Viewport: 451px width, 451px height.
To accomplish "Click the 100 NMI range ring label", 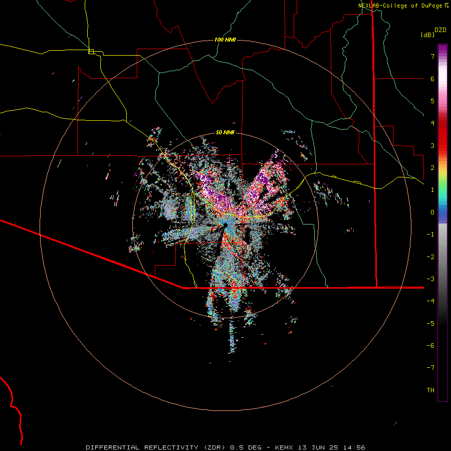I will click(x=225, y=40).
